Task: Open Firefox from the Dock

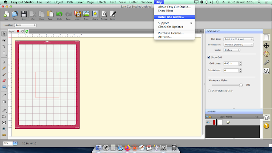Action: point(127,147)
